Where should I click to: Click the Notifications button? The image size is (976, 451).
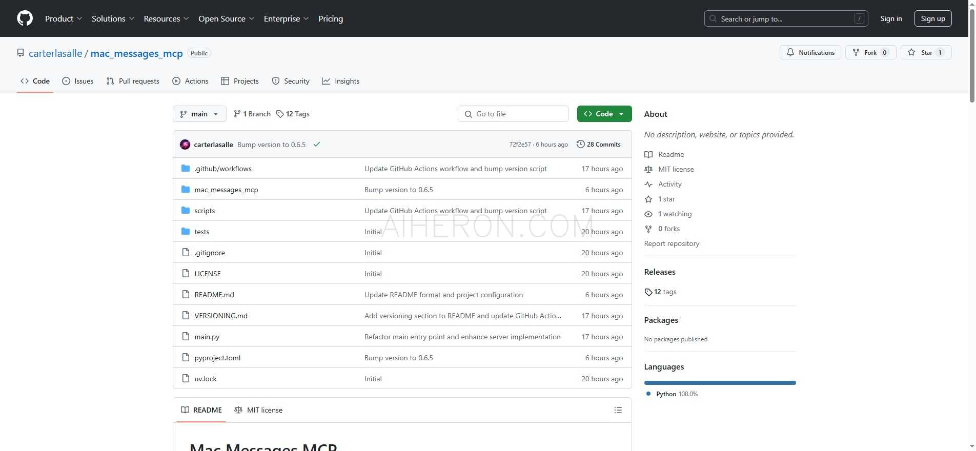pyautogui.click(x=810, y=52)
